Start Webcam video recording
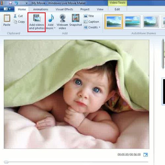Viewport: 165px width, 165px height. click(62, 22)
